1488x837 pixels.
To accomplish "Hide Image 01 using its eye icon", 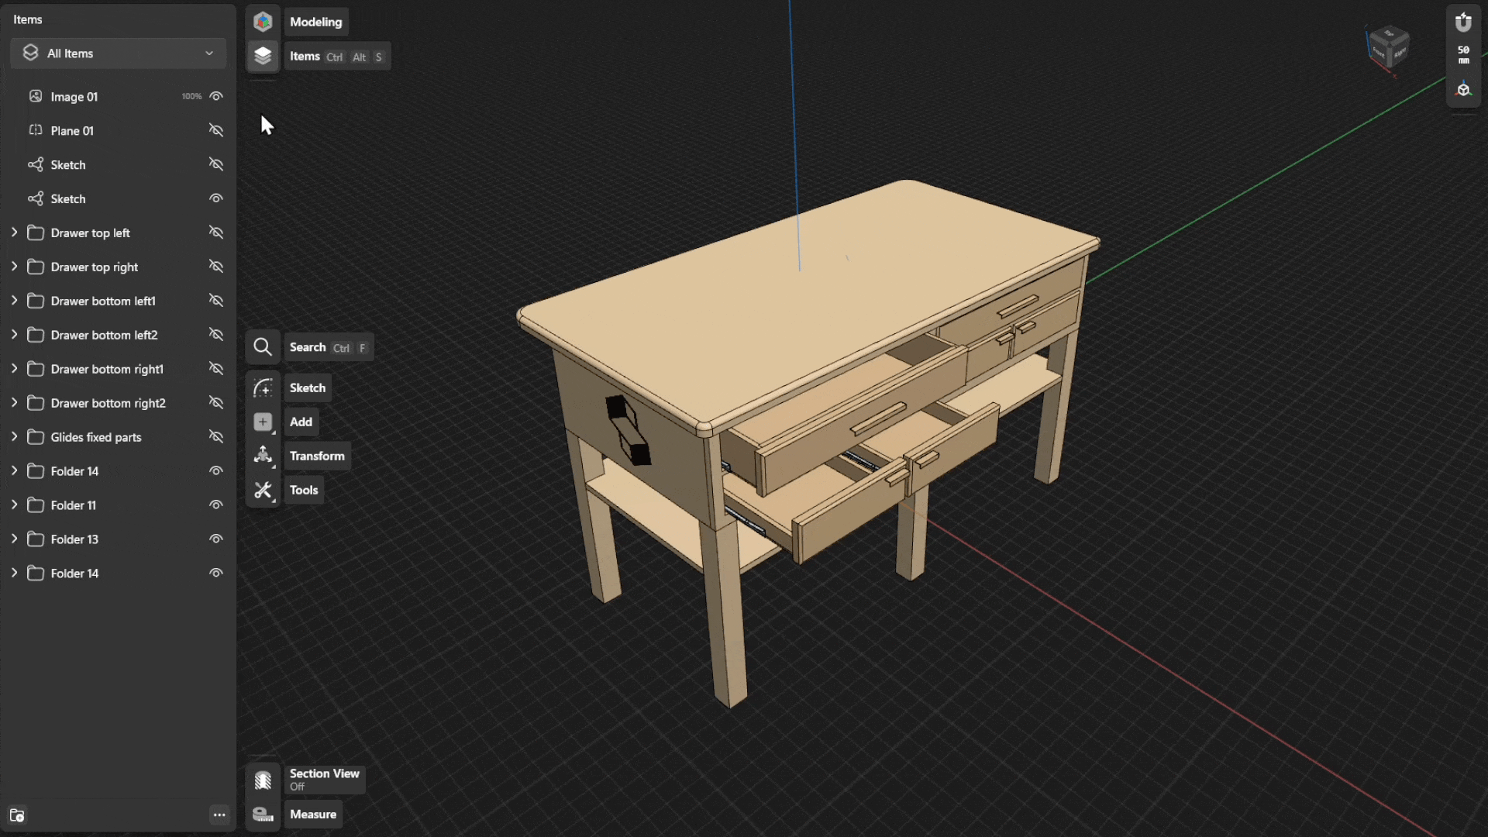I will point(216,96).
